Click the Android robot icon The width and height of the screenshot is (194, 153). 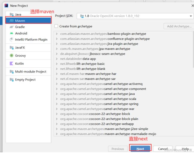[12, 33]
